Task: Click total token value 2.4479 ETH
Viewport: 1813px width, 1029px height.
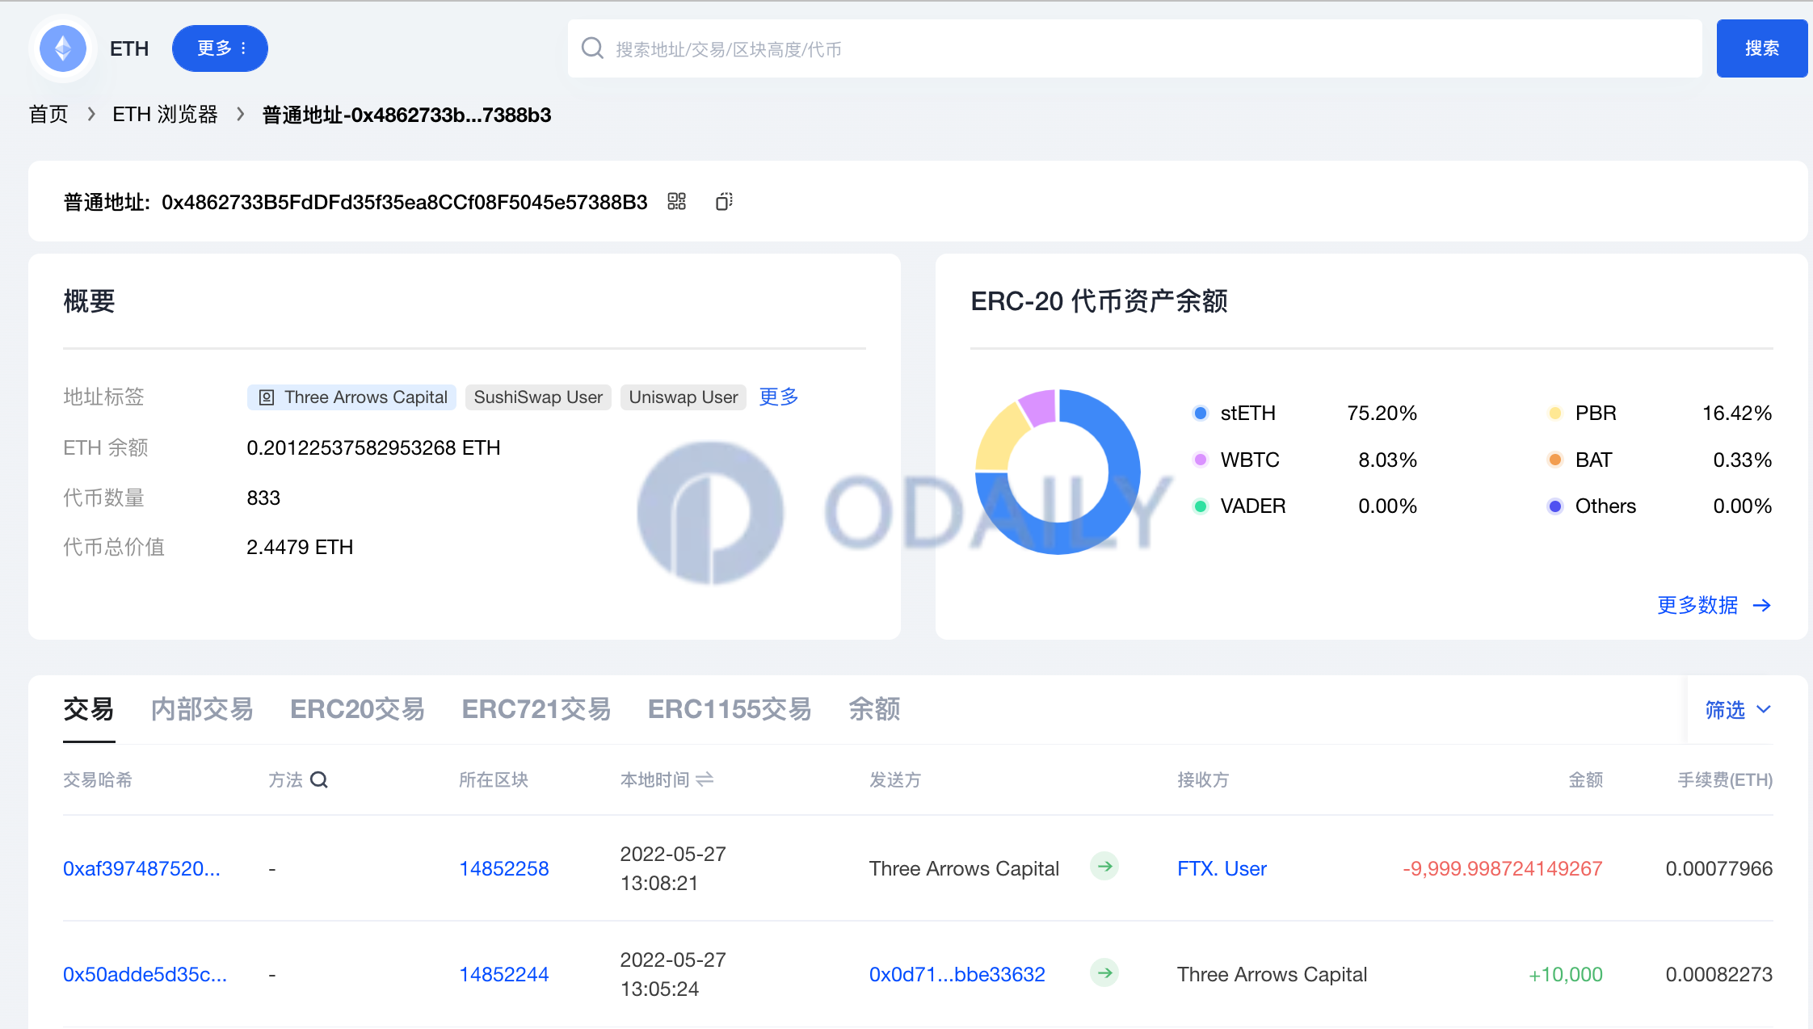Action: pyautogui.click(x=300, y=547)
